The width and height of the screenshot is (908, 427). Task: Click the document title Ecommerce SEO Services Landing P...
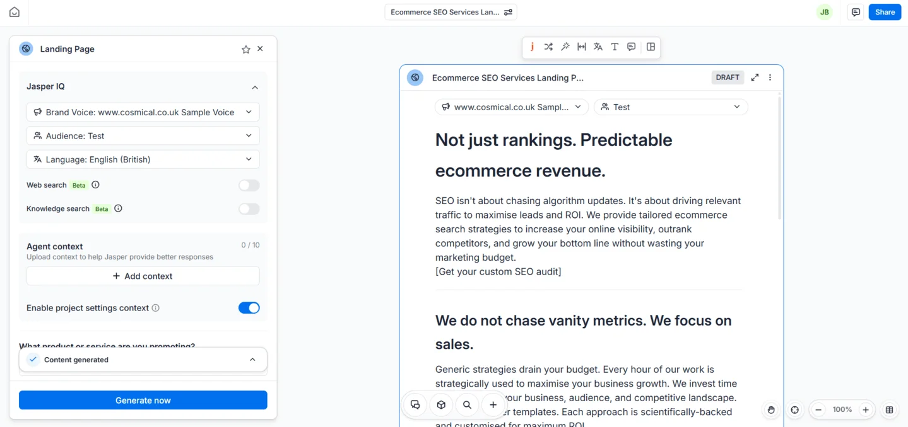(x=508, y=78)
